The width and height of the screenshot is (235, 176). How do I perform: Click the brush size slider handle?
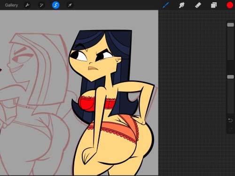tap(230, 25)
